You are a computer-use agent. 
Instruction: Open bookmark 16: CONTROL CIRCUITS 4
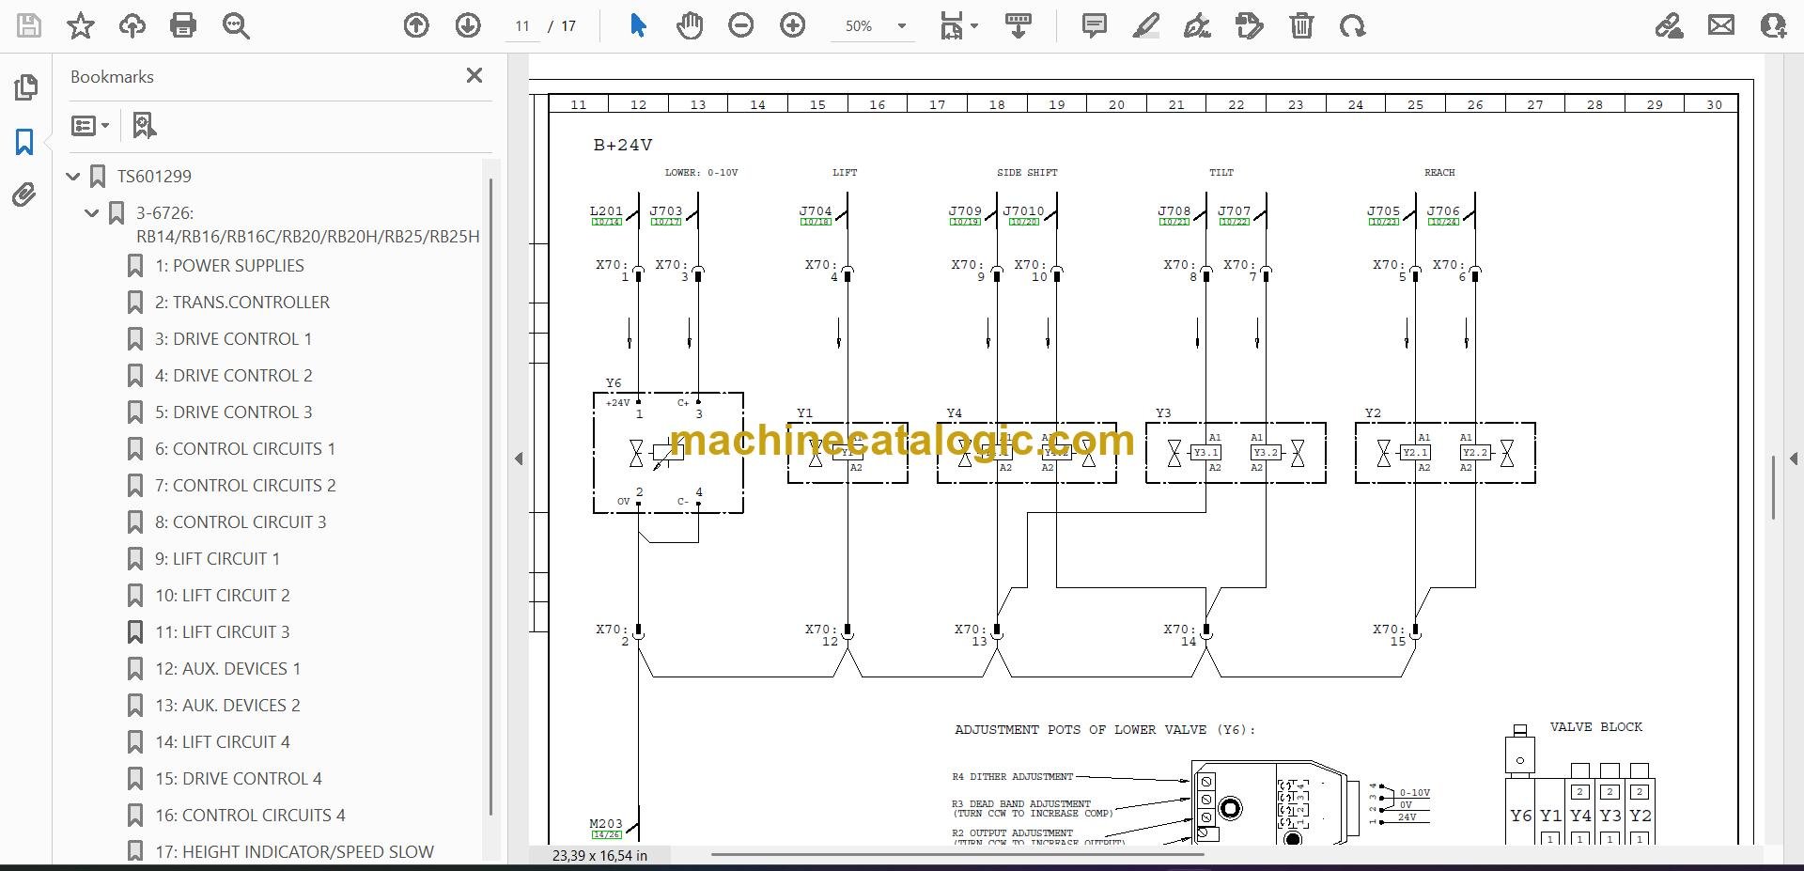pyautogui.click(x=250, y=816)
